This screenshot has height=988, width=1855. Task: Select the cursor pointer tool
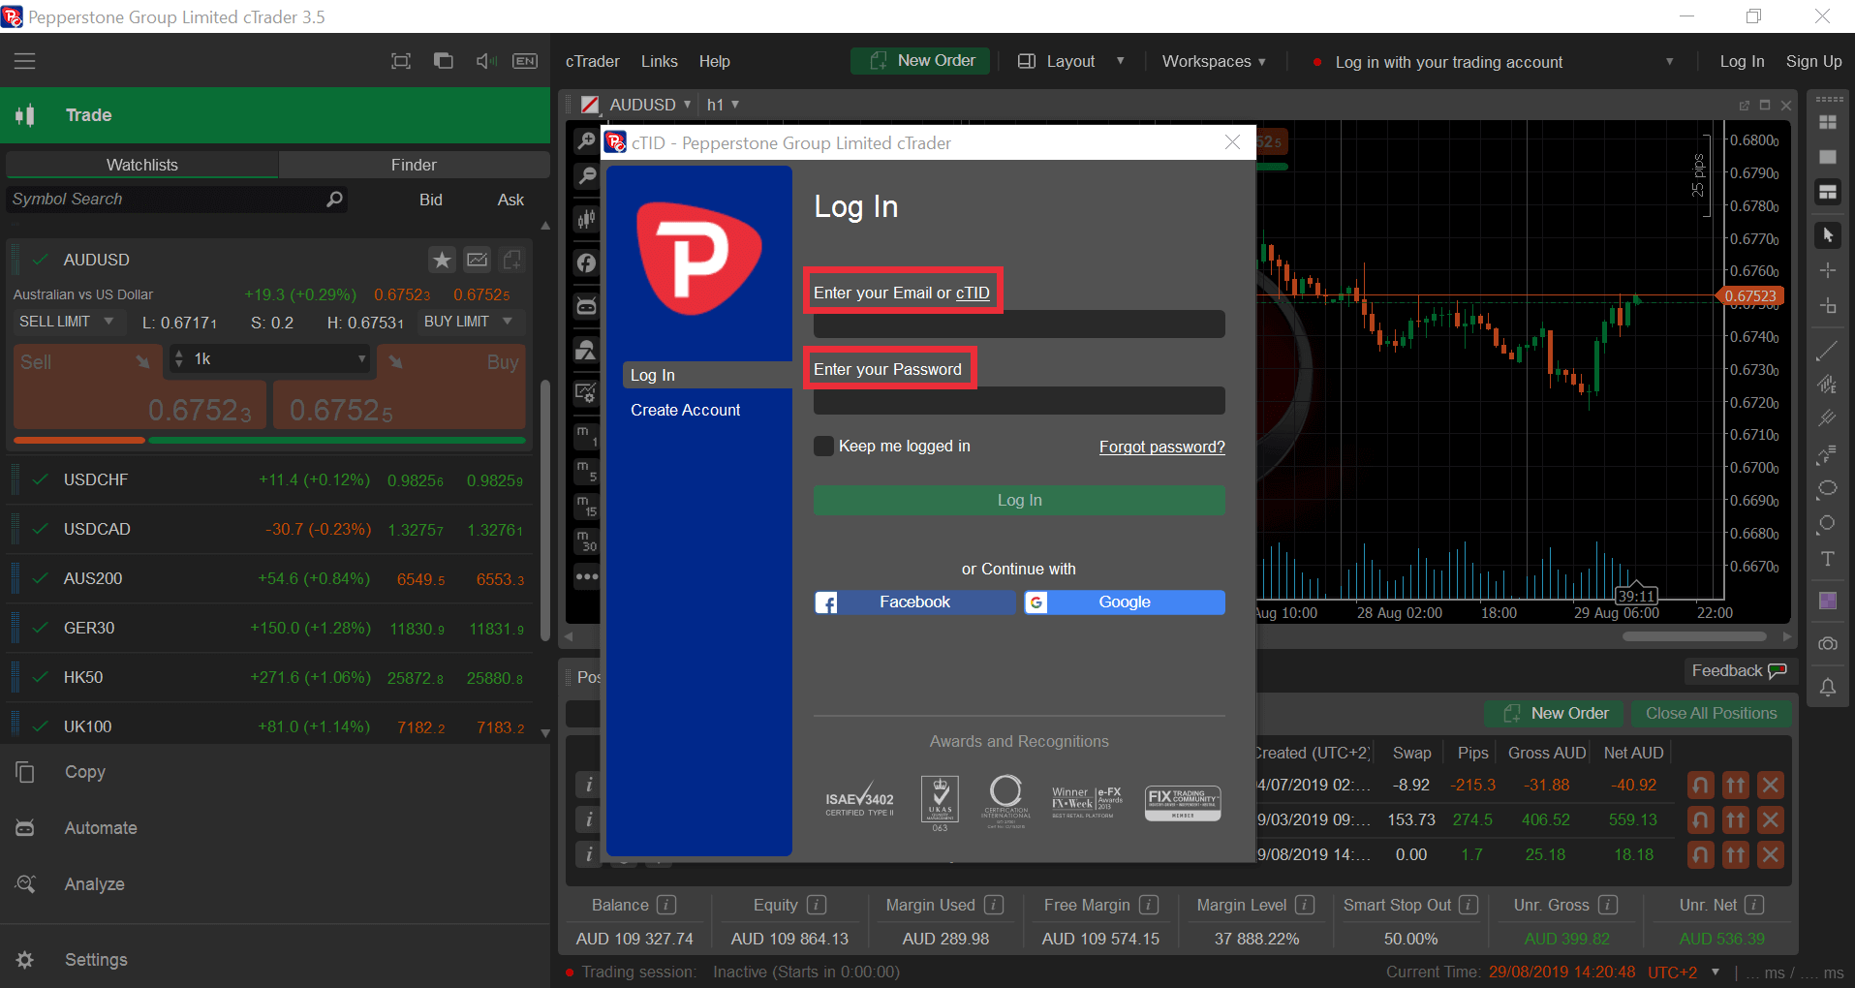[1828, 235]
